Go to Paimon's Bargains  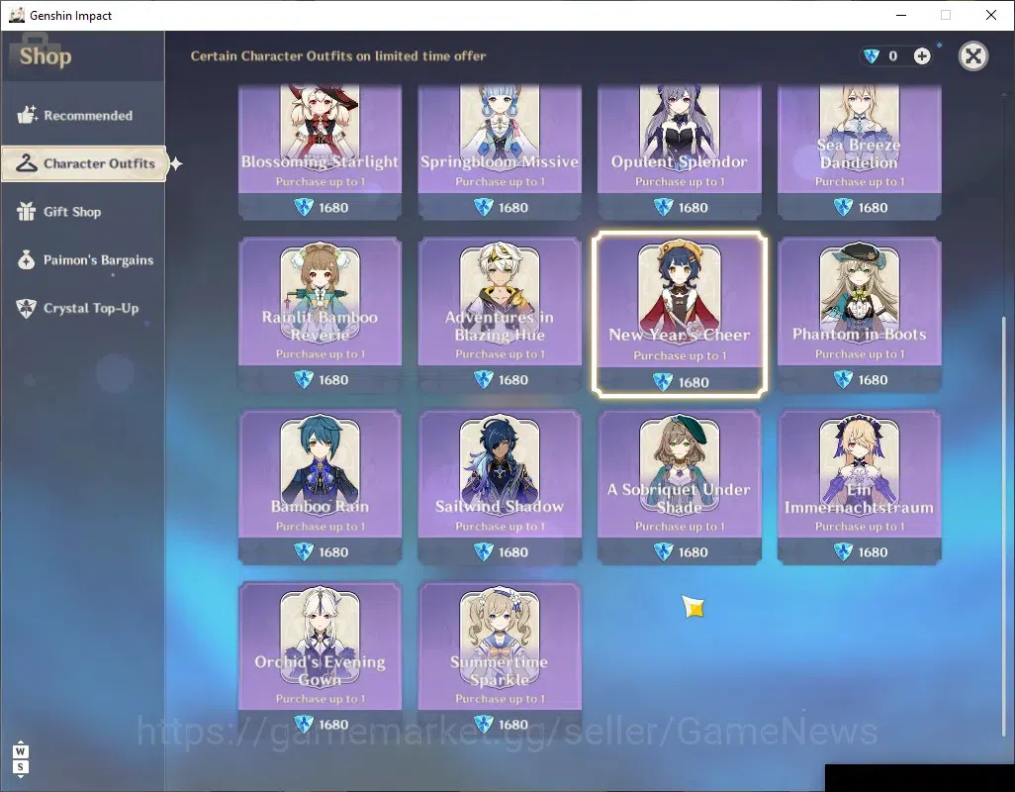coord(83,259)
